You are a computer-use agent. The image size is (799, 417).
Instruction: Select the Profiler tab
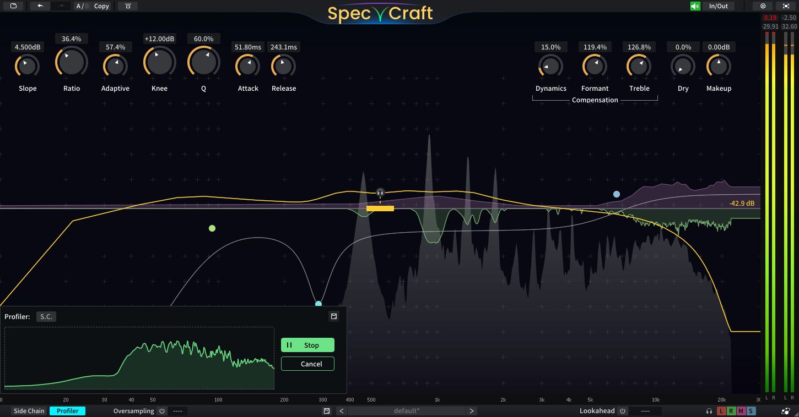[x=67, y=410]
